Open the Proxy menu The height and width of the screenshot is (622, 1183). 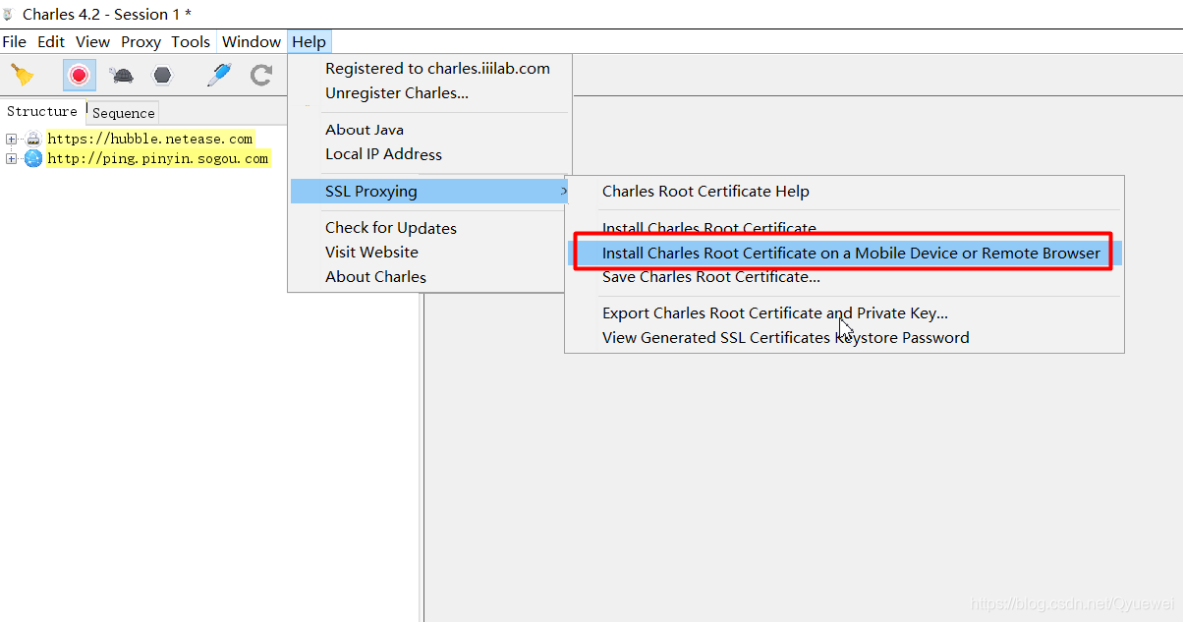[x=141, y=41]
